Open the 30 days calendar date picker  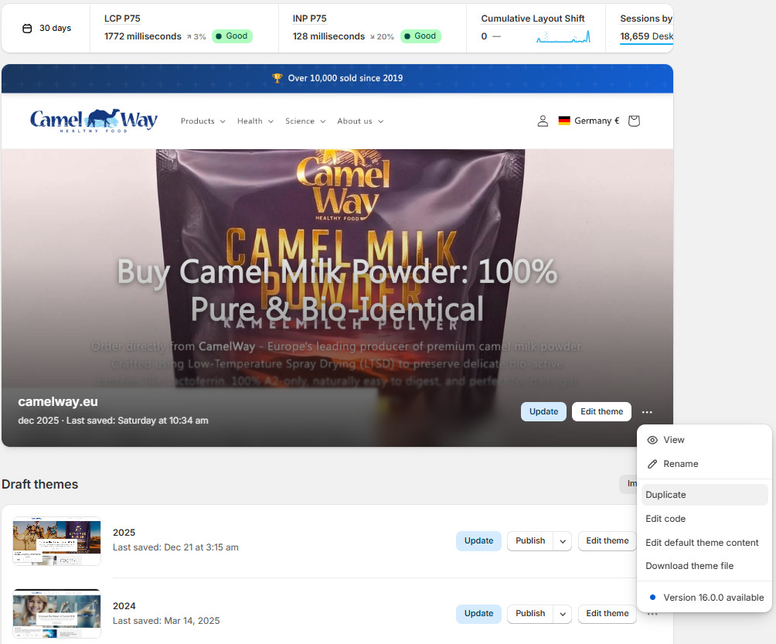coord(47,28)
